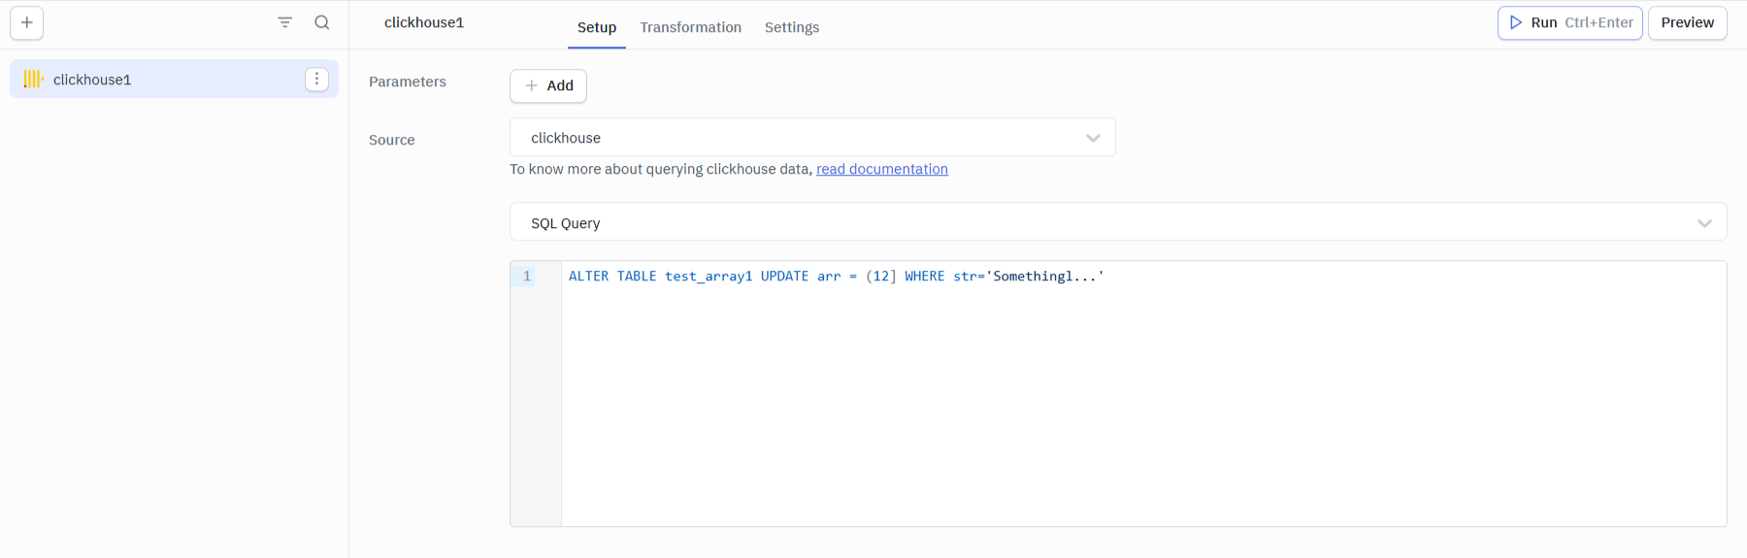The image size is (1747, 558).
Task: Open the filter icon in the sidebar
Action: (284, 22)
